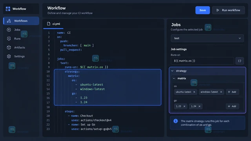The height and width of the screenshot is (141, 251).
Task: Open the Artifacts sidebar item
Action: [21, 47]
